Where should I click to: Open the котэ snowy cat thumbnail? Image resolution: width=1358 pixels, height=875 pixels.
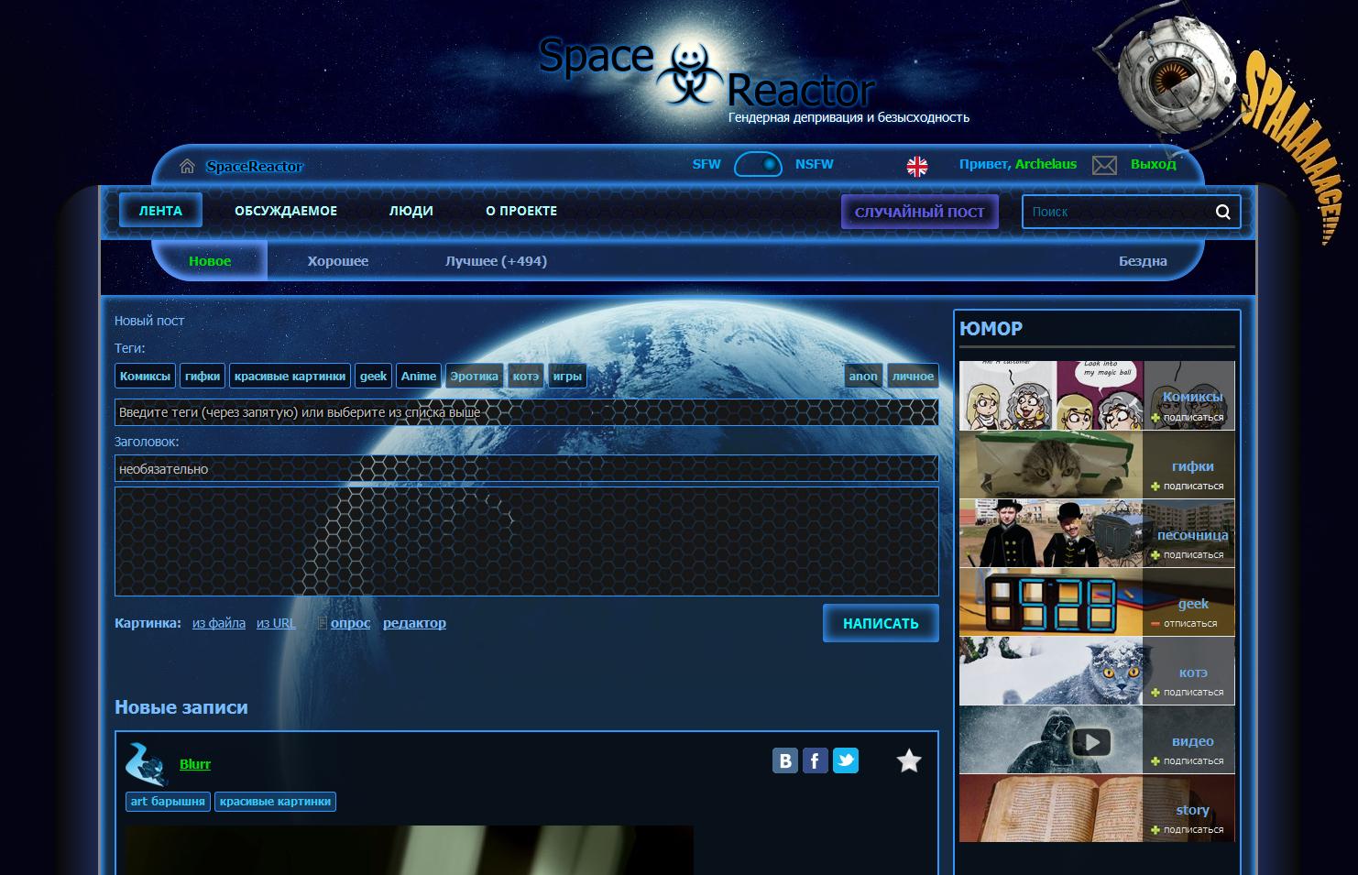(1051, 671)
